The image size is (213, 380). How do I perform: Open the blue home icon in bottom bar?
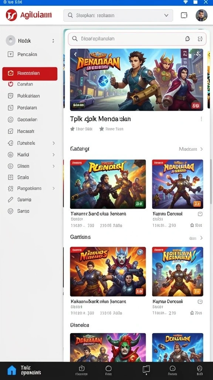[11, 370]
